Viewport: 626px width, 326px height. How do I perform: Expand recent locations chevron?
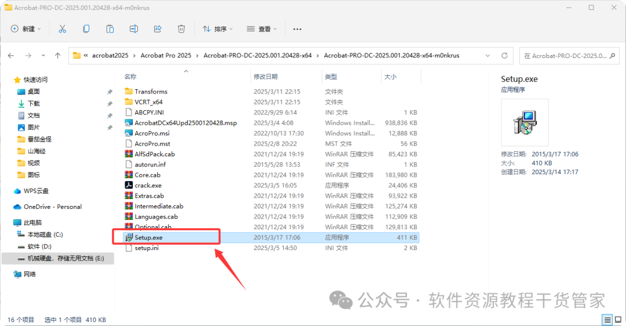tap(43, 56)
